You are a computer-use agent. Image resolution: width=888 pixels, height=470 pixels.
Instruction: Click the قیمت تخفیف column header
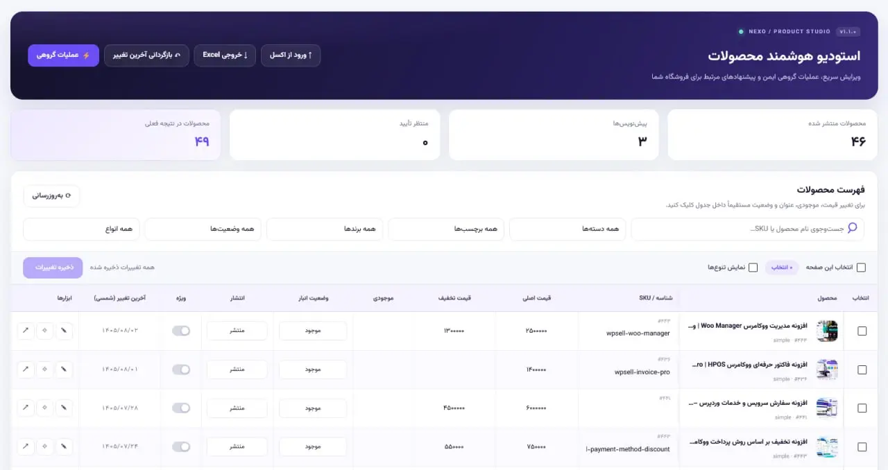point(454,298)
